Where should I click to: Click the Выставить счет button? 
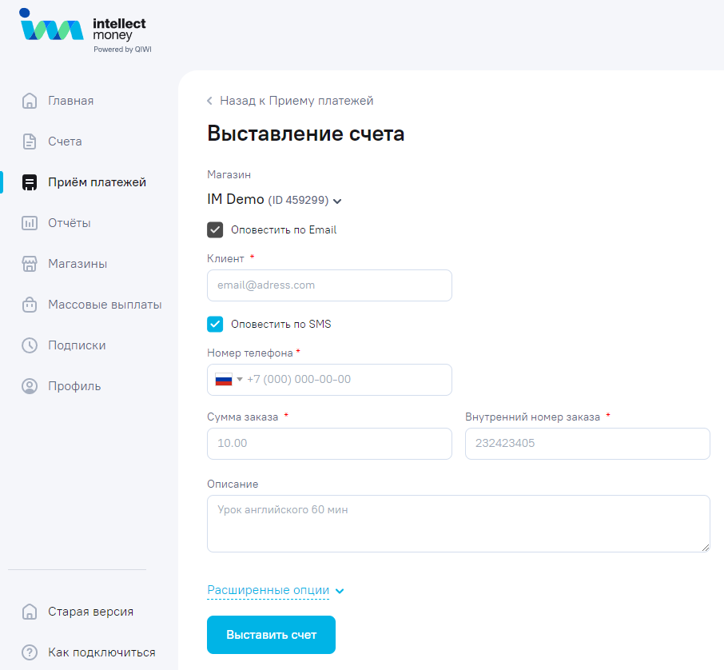pyautogui.click(x=271, y=635)
